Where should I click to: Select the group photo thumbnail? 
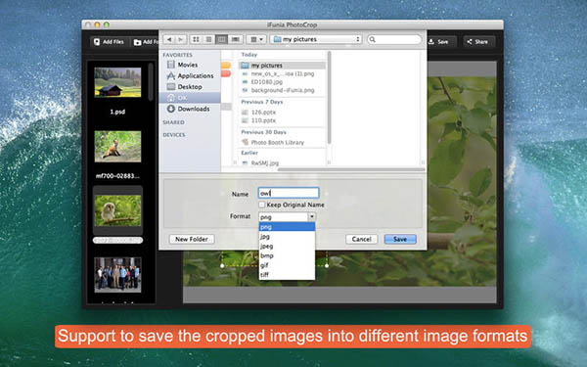click(117, 275)
